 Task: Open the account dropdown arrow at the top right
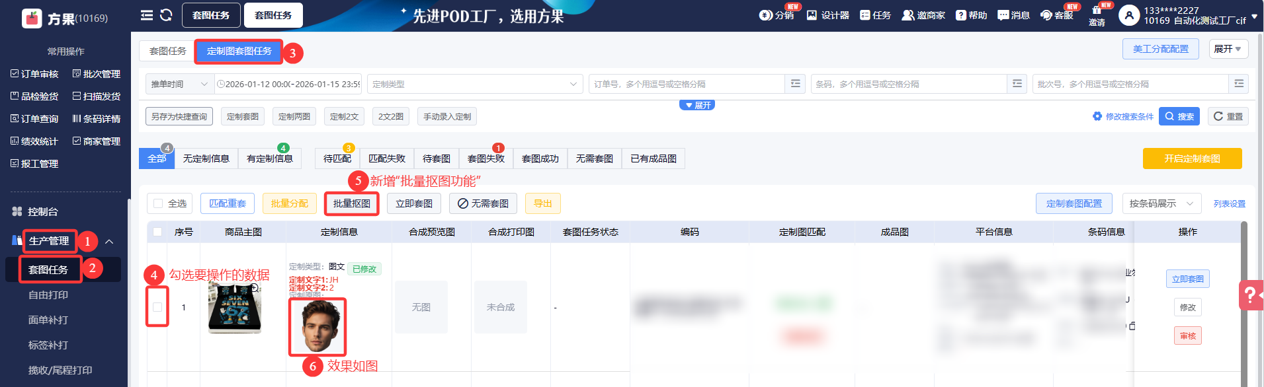(x=1255, y=17)
